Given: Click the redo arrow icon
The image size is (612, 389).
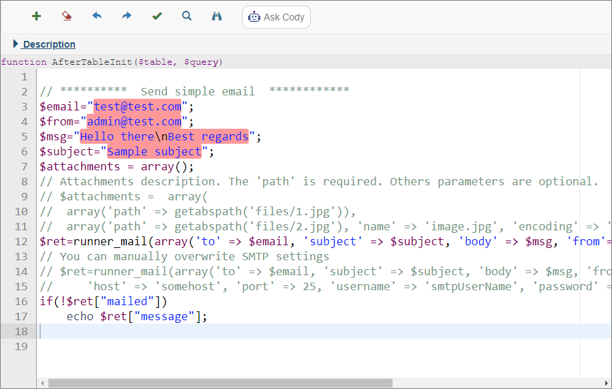Looking at the screenshot, I should tap(127, 16).
